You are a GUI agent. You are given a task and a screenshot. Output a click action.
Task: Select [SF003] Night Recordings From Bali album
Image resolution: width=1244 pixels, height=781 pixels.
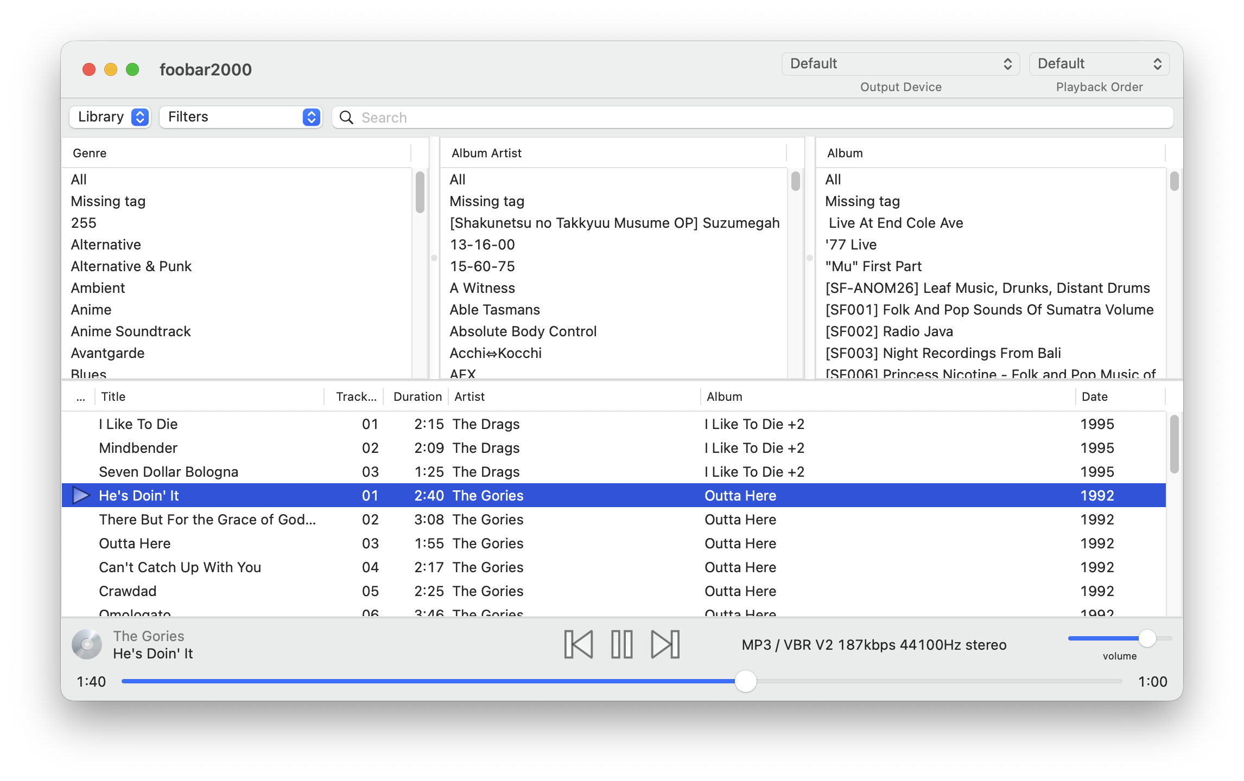[991, 353]
